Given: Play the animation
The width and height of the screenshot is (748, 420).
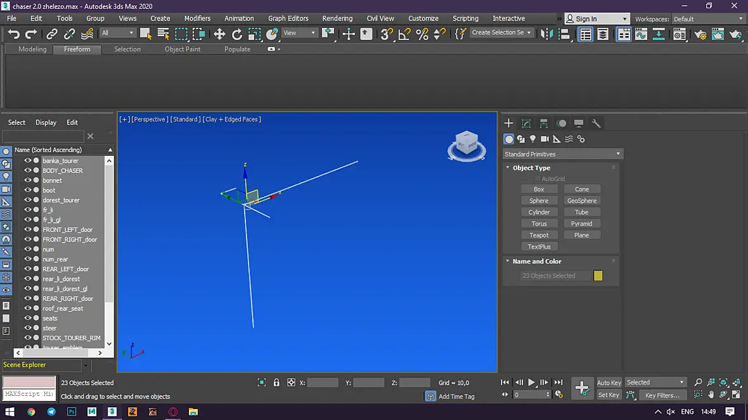Looking at the screenshot, I should click(531, 383).
